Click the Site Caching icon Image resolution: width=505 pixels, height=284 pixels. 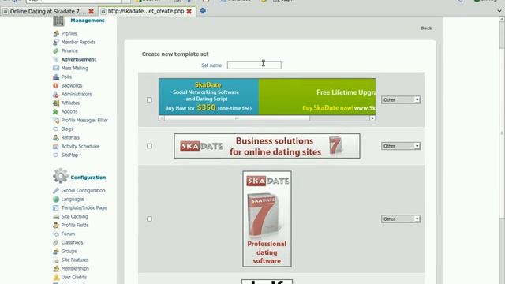(56, 217)
